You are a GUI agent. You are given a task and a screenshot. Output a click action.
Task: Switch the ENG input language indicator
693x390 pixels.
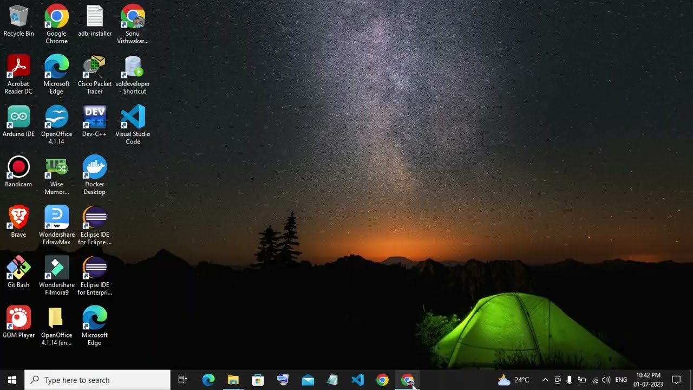(x=621, y=380)
